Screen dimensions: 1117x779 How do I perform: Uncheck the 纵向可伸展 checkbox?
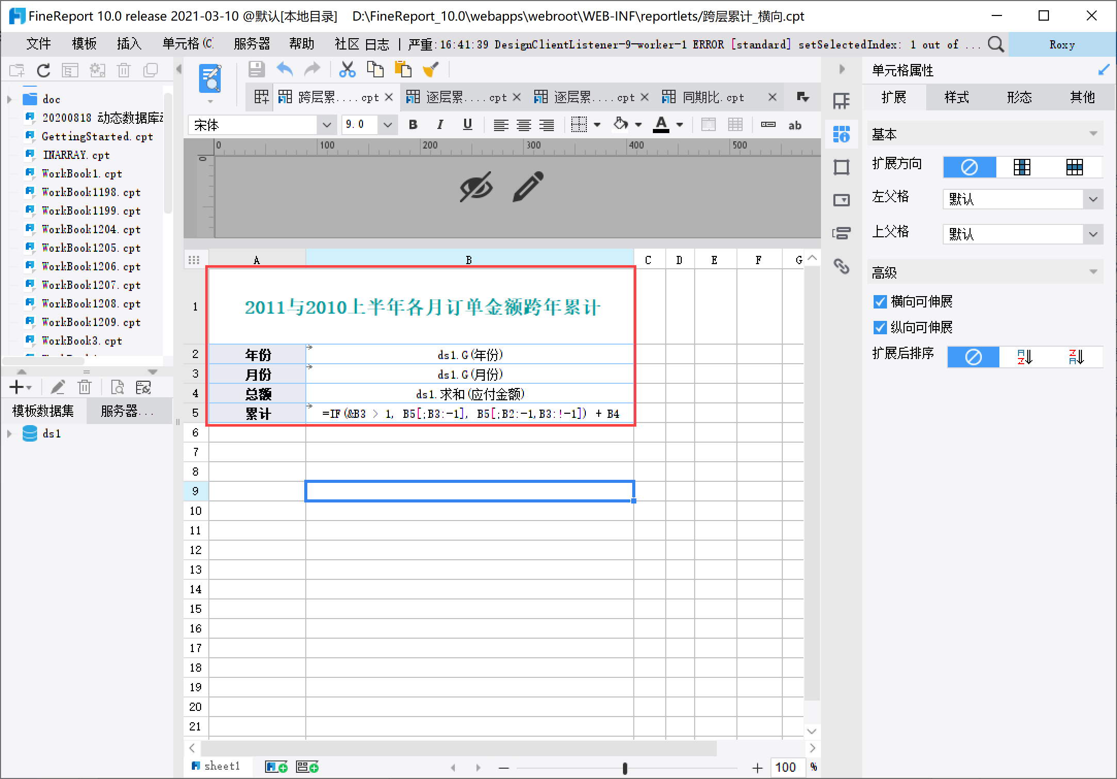880,328
